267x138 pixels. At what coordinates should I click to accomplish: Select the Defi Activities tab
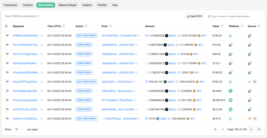46,5
